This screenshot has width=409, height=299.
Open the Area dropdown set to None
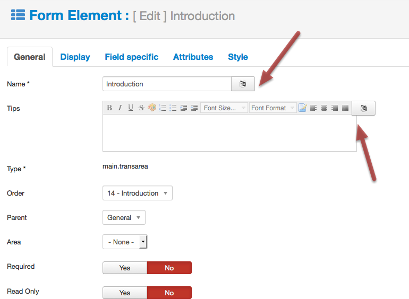point(125,242)
